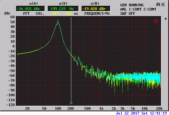Viewport: 169px width, 115px height.
Task: Click the dBr unit label above the axis
Action: [x=7, y=13]
